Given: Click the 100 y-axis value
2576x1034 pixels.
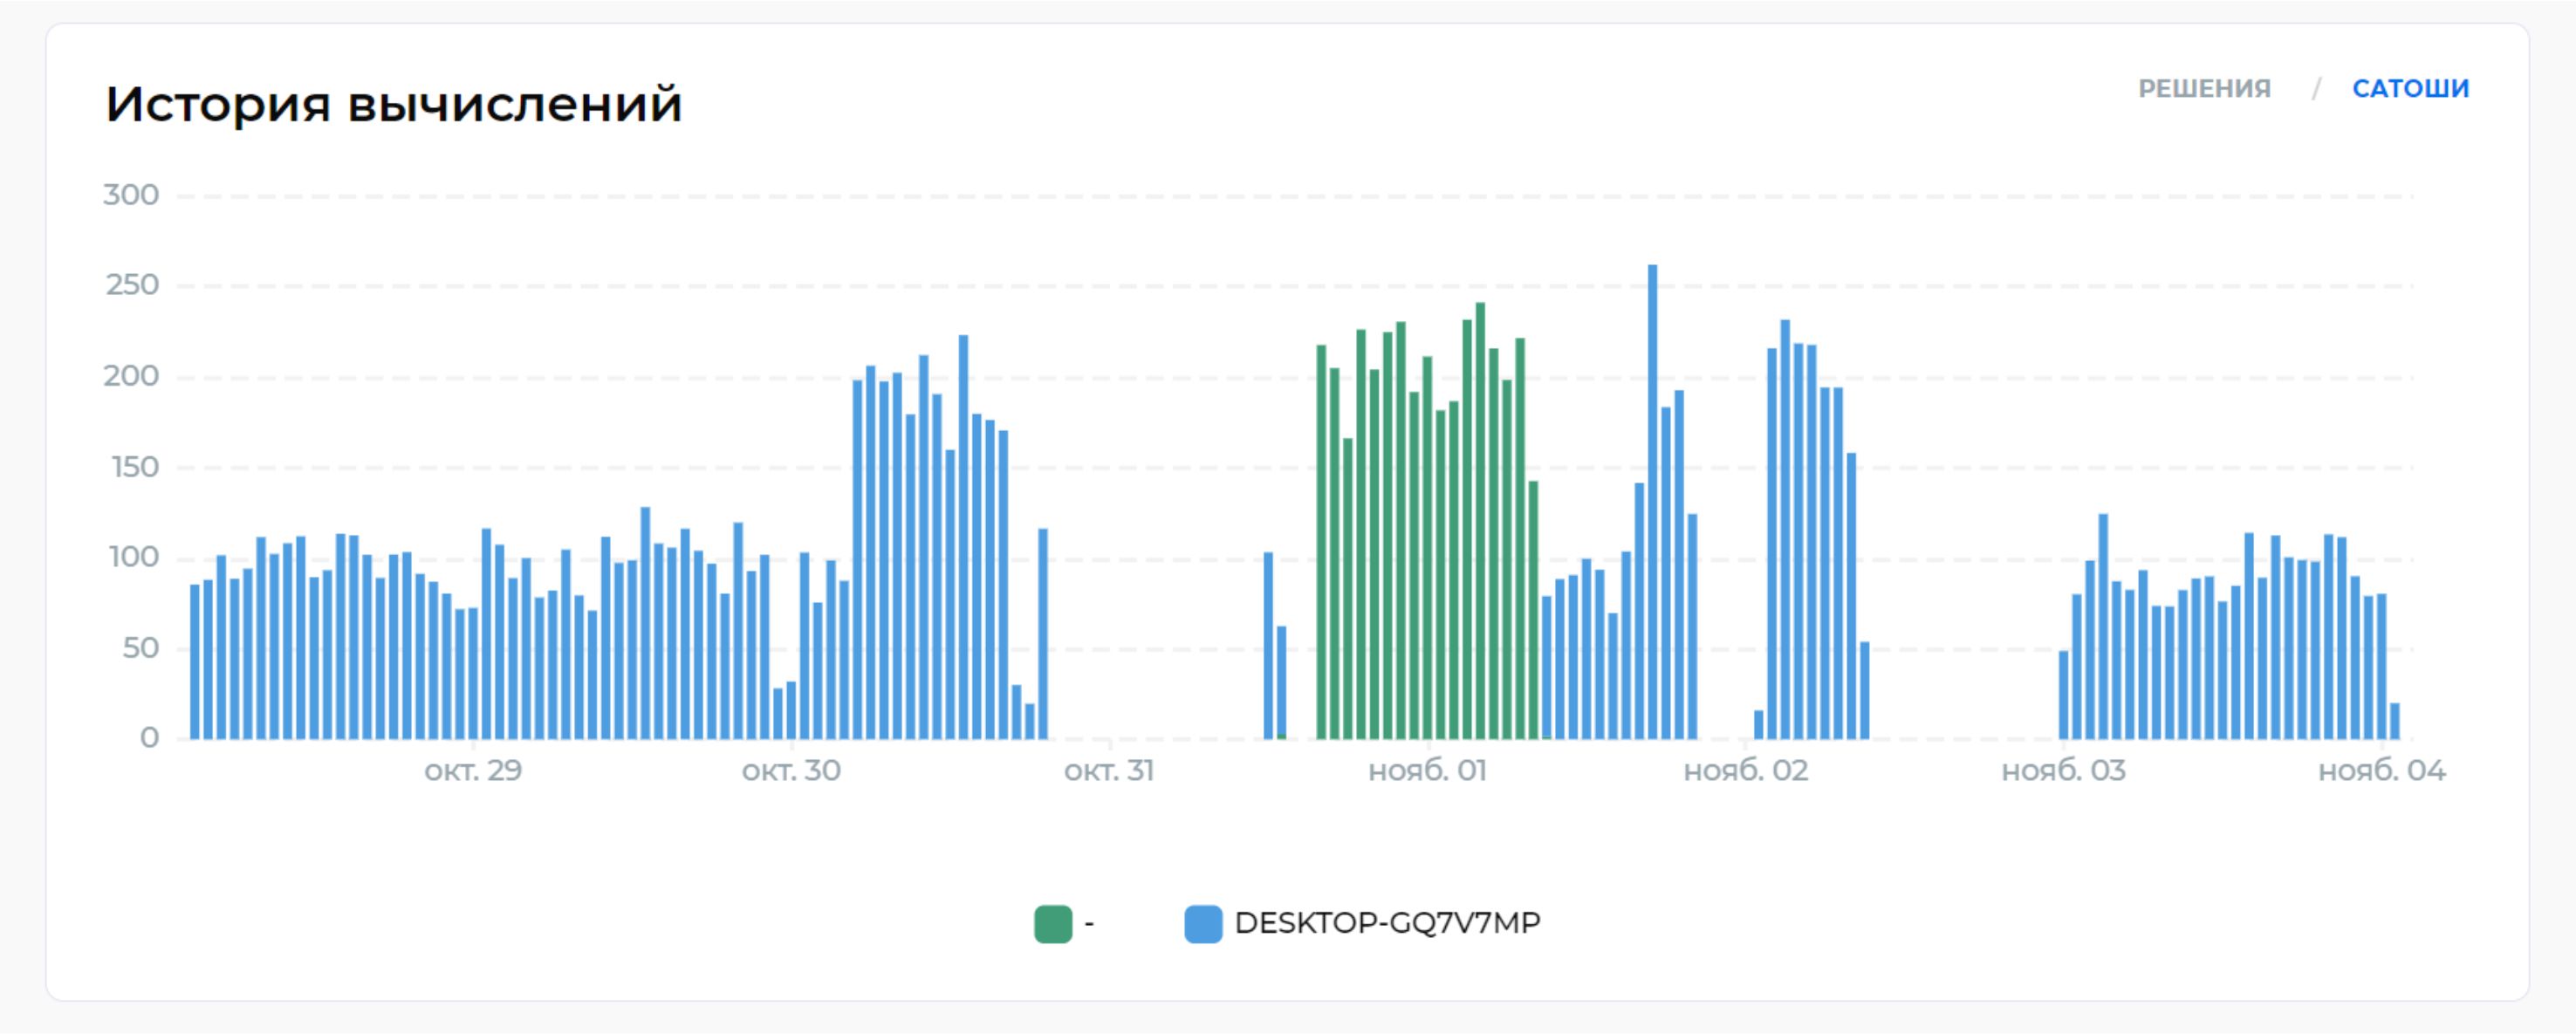Looking at the screenshot, I should pyautogui.click(x=134, y=558).
